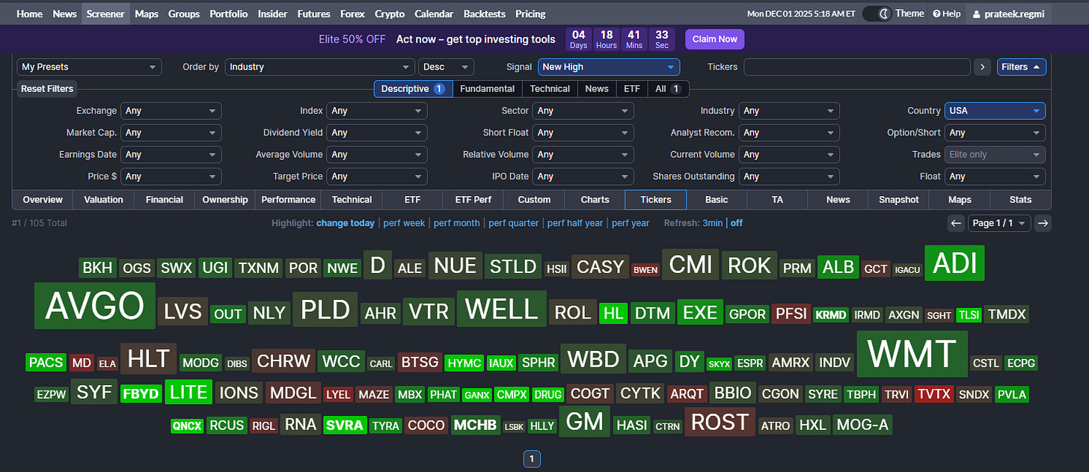The width and height of the screenshot is (1089, 472).
Task: Open the ADI ticker tile
Action: 955,263
